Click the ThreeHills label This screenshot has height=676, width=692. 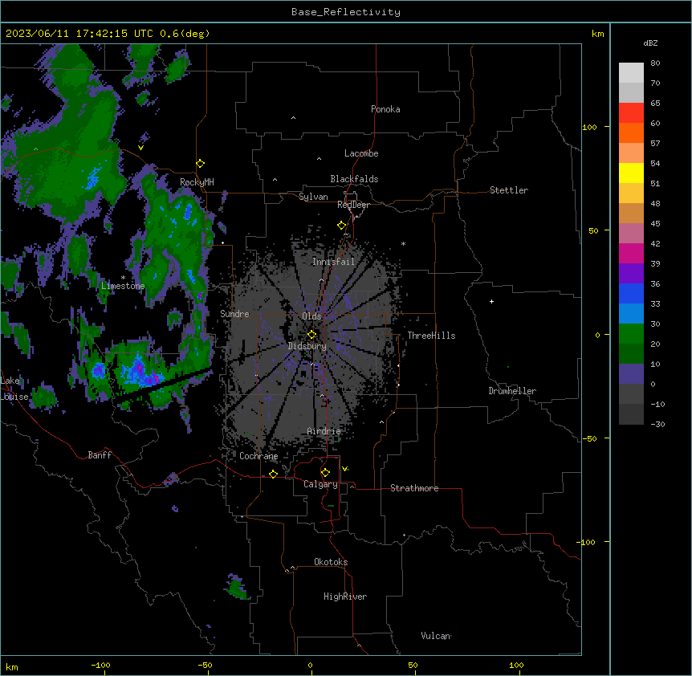[431, 336]
